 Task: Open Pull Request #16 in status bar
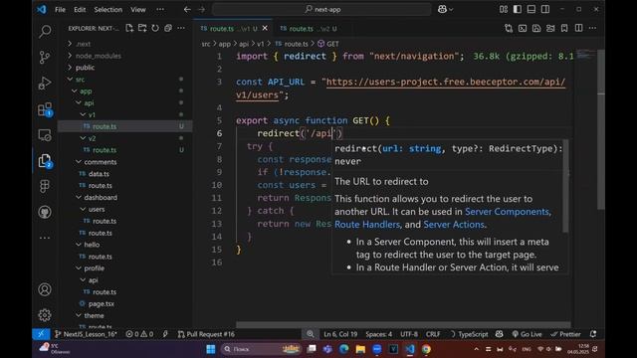point(206,334)
